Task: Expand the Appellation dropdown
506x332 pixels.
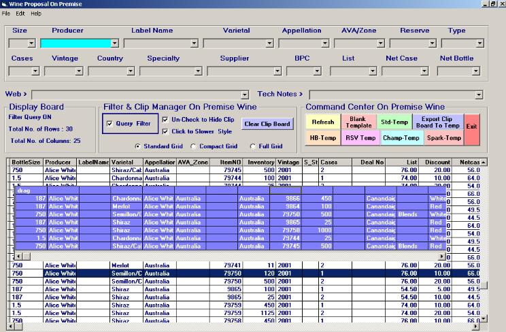Action: [x=325, y=44]
